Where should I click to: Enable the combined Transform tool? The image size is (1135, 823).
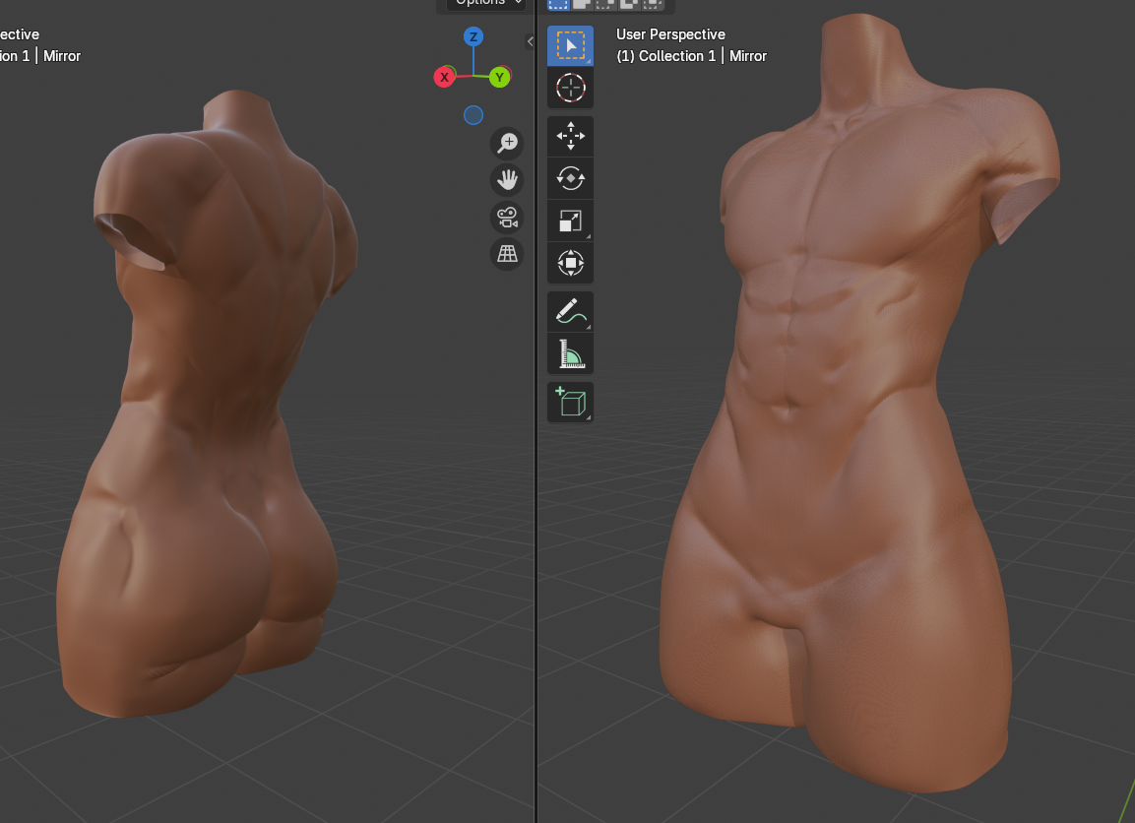(570, 262)
